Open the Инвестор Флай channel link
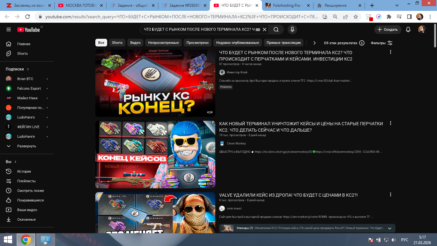 click(237, 72)
